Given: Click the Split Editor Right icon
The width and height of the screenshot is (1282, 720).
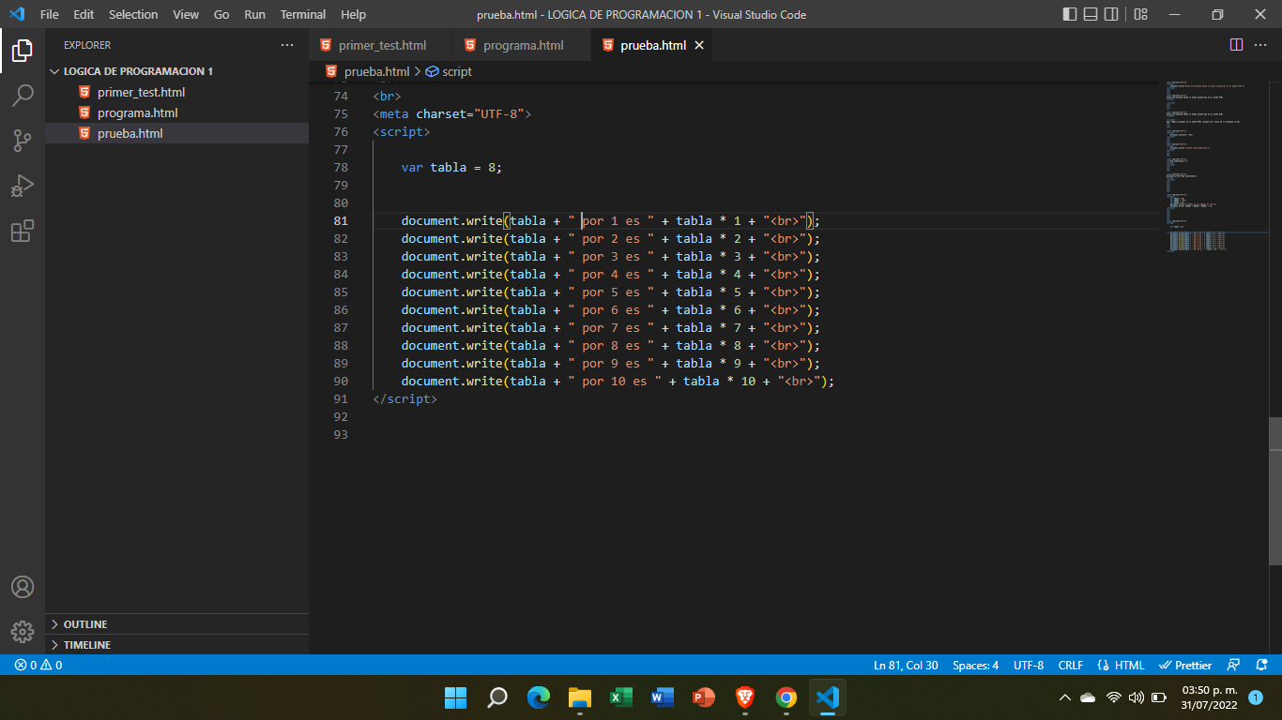Looking at the screenshot, I should coord(1236,45).
